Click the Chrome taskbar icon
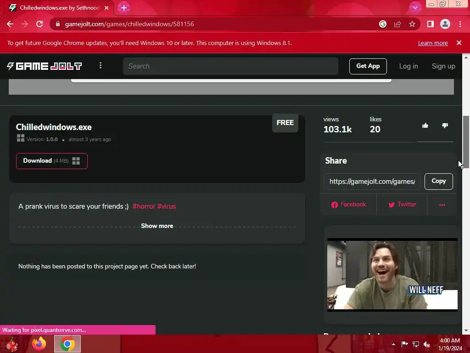The image size is (470, 353). click(67, 344)
